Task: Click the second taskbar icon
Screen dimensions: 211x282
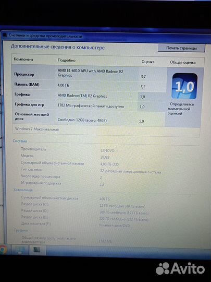Action: tap(20, 250)
